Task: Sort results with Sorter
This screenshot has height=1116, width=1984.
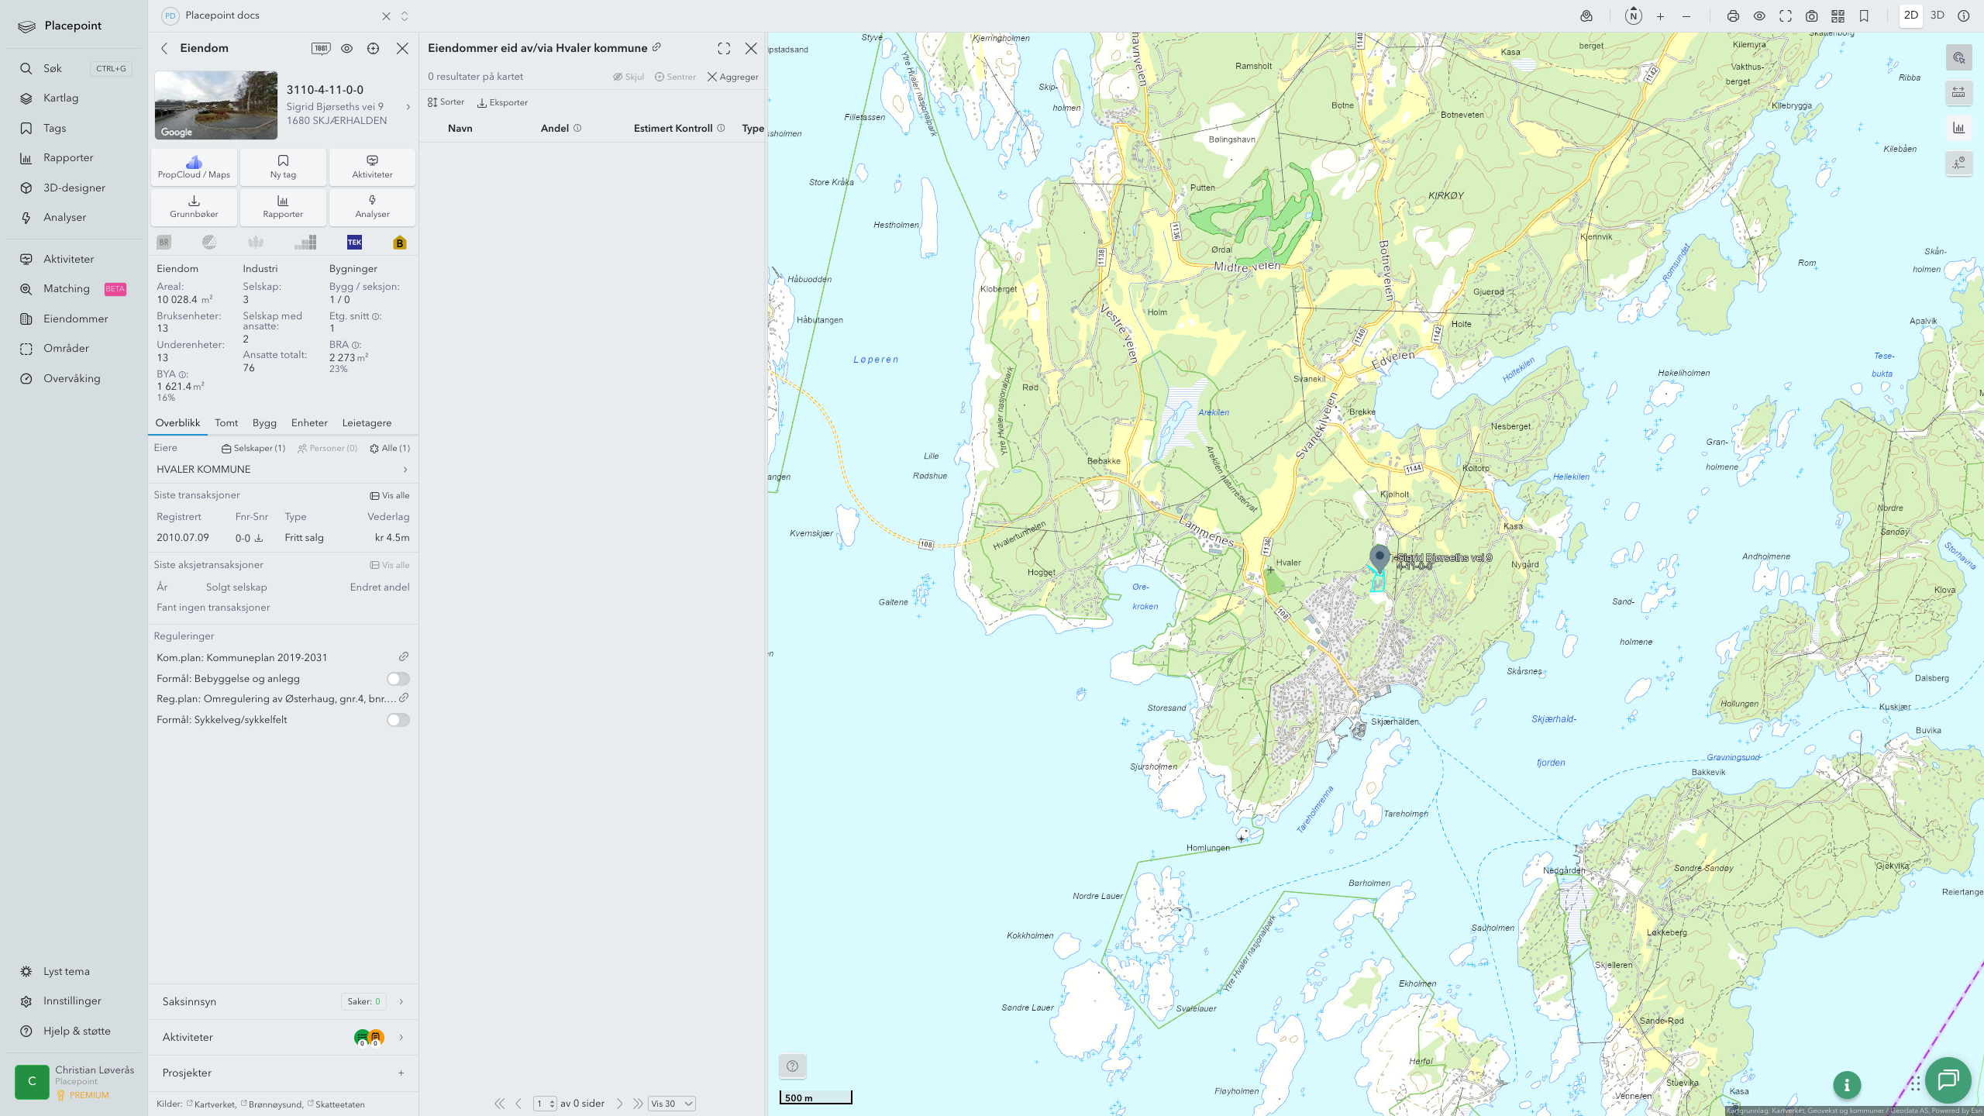Action: (446, 102)
